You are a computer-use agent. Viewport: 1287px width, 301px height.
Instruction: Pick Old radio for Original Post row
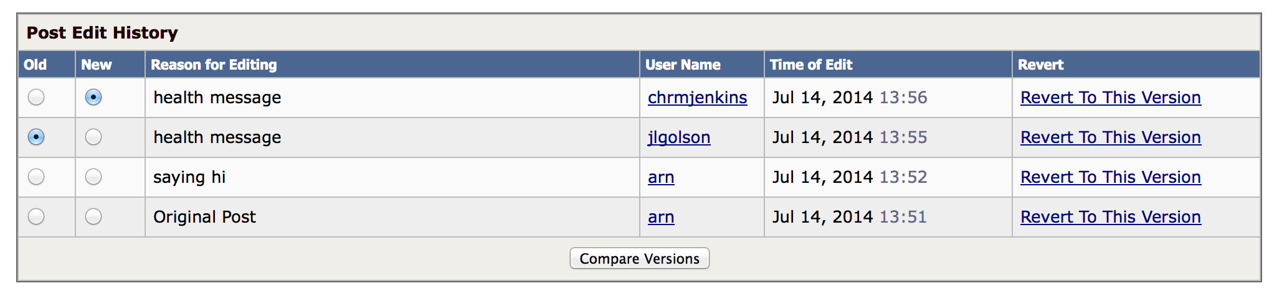point(36,216)
